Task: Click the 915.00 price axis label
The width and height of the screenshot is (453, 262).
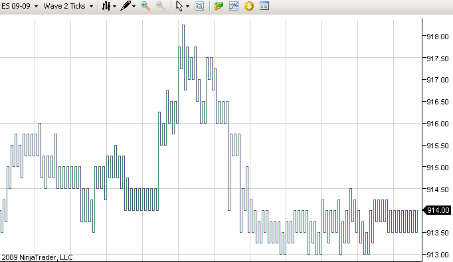Action: [x=438, y=168]
